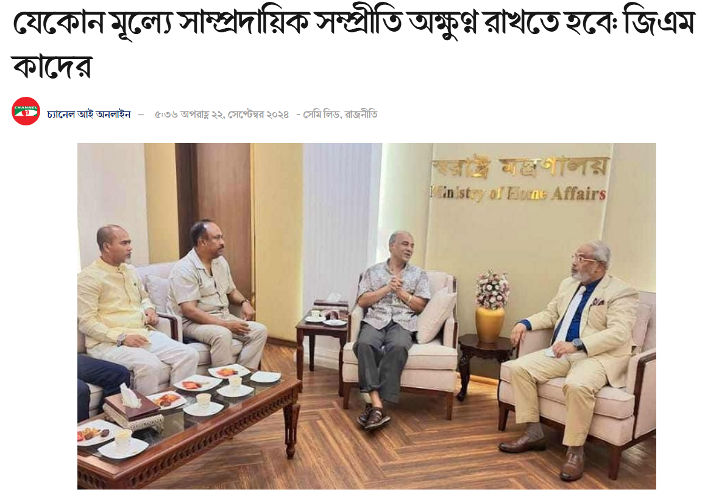Click the headline's first line ending জিএম
Screen dimensions: 705x495
[353, 22]
